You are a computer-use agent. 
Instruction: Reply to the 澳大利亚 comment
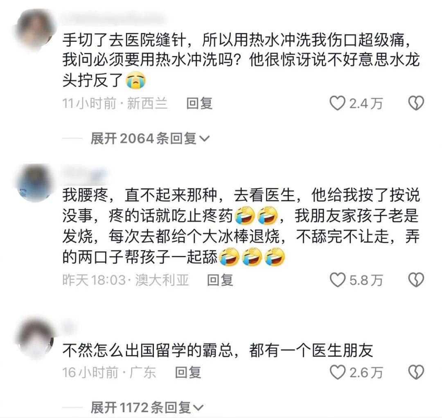220,280
